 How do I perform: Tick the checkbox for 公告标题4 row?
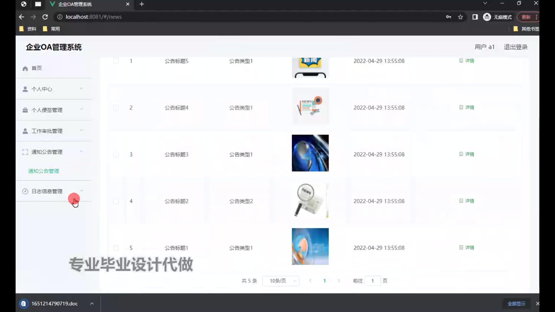116,108
